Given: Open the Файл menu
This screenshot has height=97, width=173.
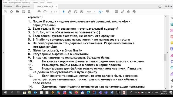Looking at the screenshot, I should [x=5, y=2].
